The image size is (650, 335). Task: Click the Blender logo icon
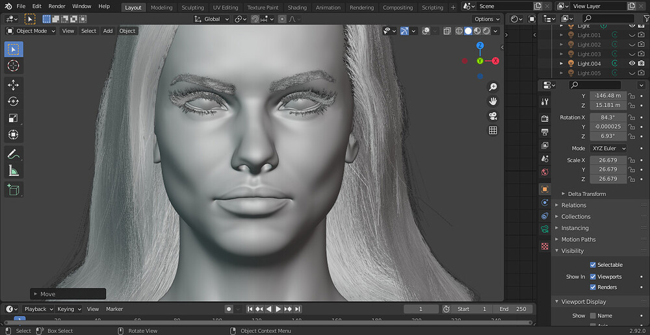pyautogui.click(x=8, y=6)
